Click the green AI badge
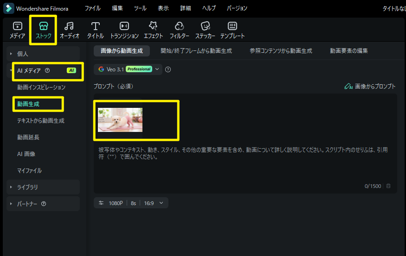 (71, 70)
